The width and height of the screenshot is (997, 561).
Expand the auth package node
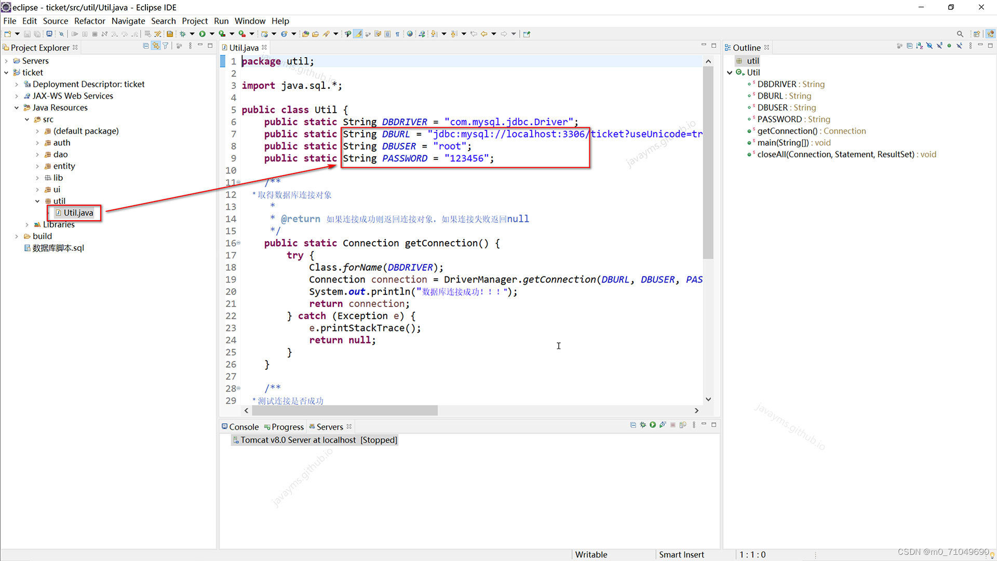tap(37, 143)
